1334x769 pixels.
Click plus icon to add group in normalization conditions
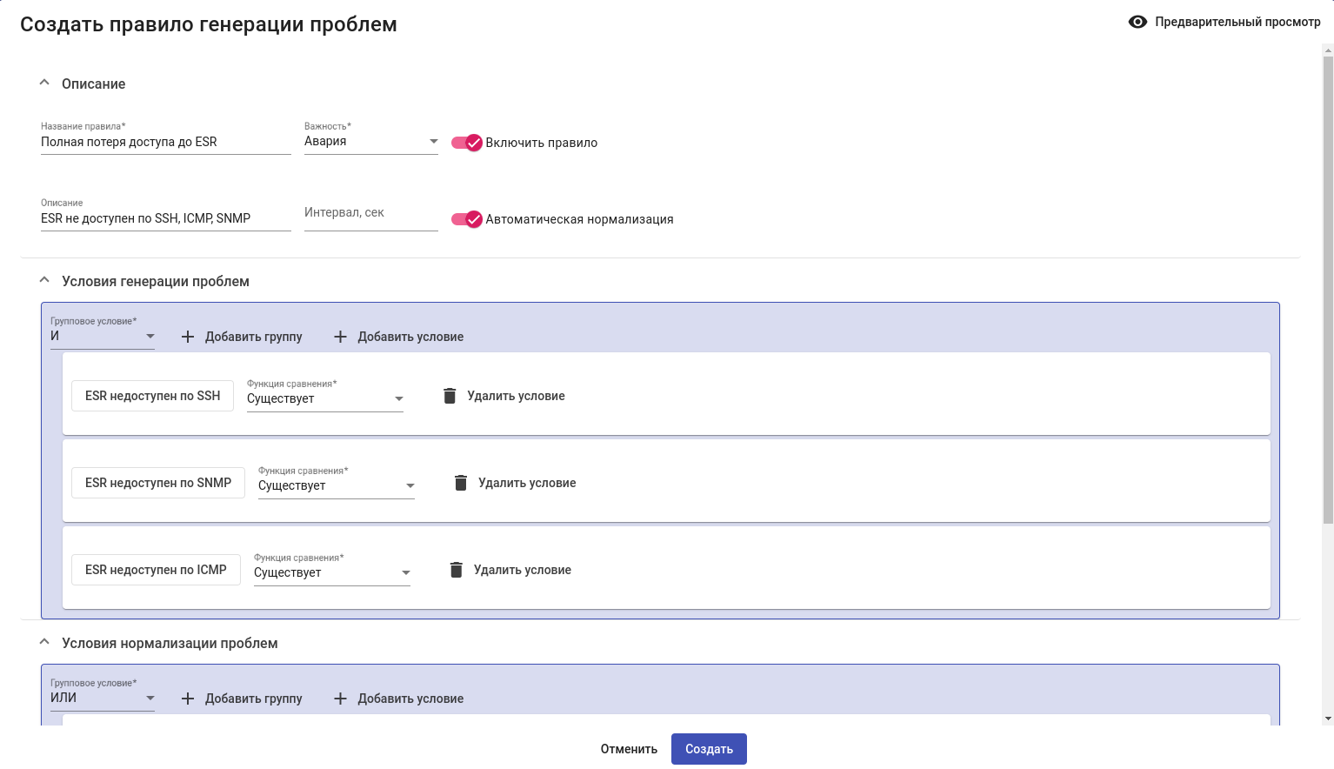[188, 699]
